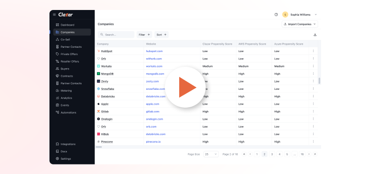Viewport: 371px width, 174px height.
Task: Go to page 4
Action: (x=280, y=154)
